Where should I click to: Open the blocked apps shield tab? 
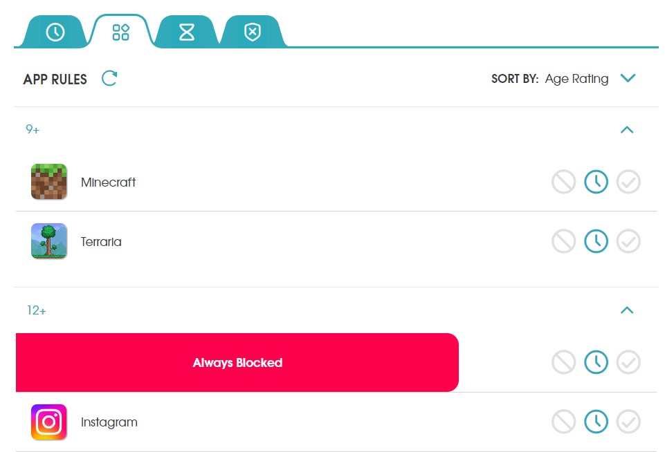click(252, 31)
